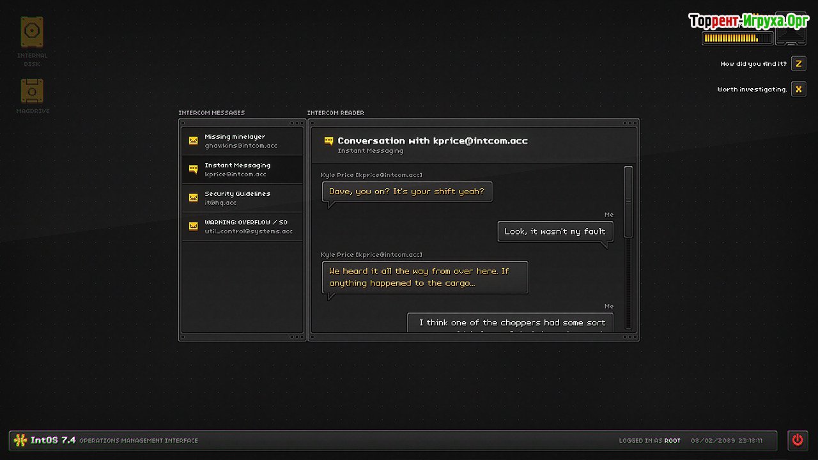Select the Security Guidelines message from it@hq.acc

[x=243, y=198]
